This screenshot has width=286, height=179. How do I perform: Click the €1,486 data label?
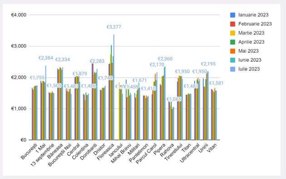[x=89, y=86]
